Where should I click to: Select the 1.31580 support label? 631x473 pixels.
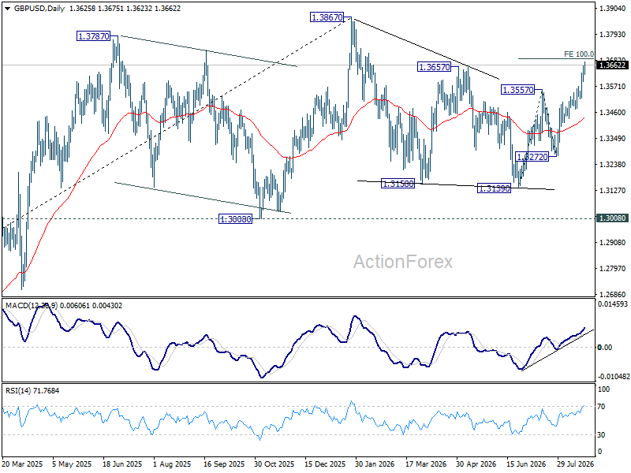coord(398,184)
